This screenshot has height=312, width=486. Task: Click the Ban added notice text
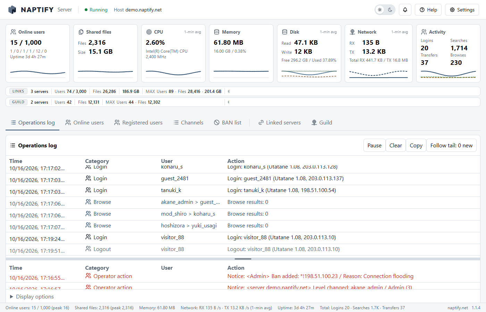click(320, 276)
